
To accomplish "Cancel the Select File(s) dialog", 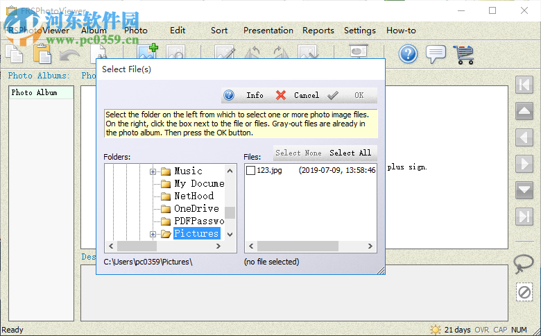I will coord(298,95).
